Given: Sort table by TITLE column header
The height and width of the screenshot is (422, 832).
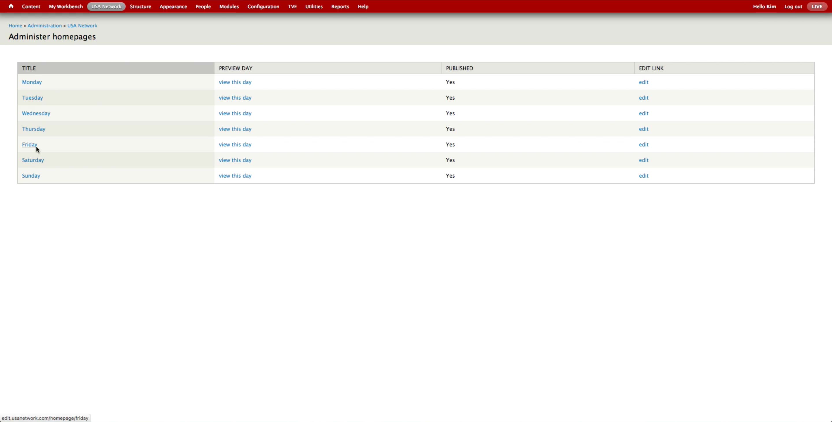Looking at the screenshot, I should pyautogui.click(x=29, y=68).
